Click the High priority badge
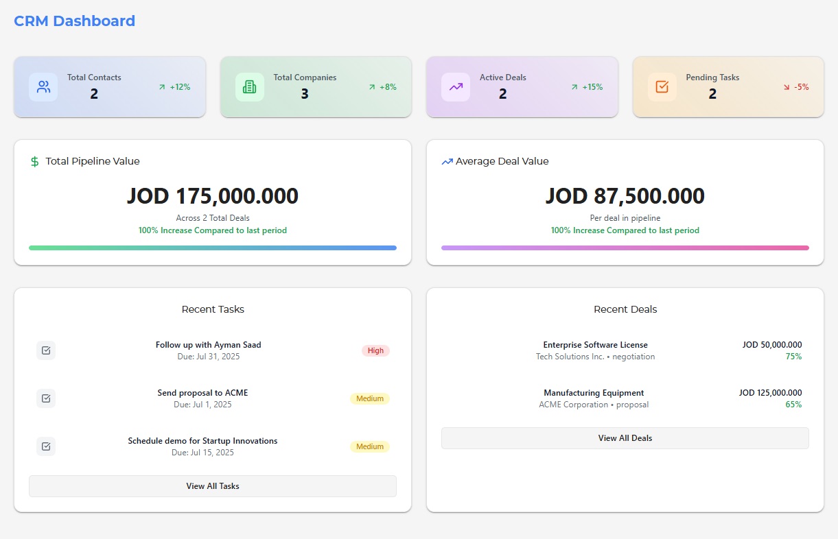Image resolution: width=838 pixels, height=539 pixels. pyautogui.click(x=375, y=350)
